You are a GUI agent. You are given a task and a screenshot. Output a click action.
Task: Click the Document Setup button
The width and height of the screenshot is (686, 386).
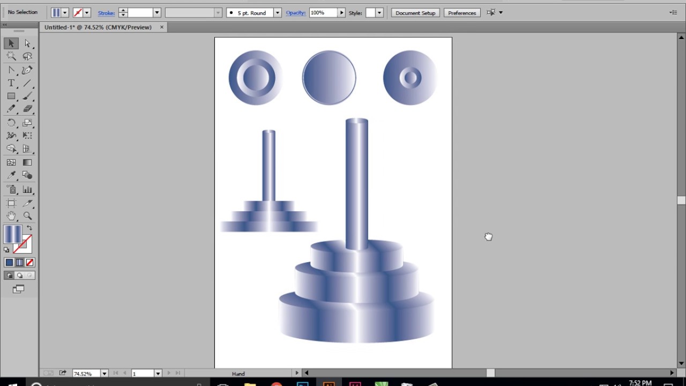click(415, 12)
